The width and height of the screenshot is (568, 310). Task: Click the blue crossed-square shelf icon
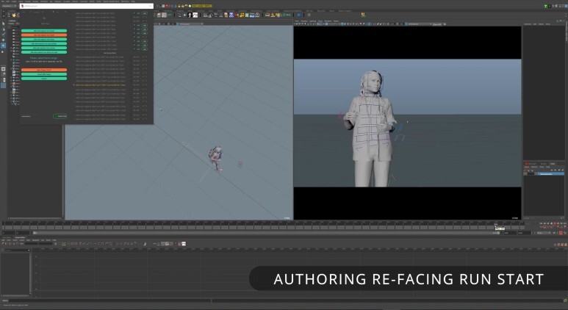coord(231,15)
